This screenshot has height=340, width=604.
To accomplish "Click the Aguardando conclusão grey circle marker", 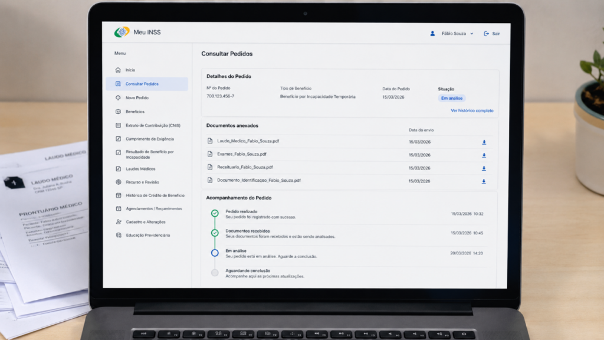I will [x=215, y=273].
